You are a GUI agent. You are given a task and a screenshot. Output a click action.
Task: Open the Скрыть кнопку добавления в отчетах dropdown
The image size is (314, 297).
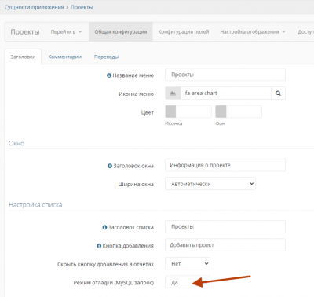point(188,264)
